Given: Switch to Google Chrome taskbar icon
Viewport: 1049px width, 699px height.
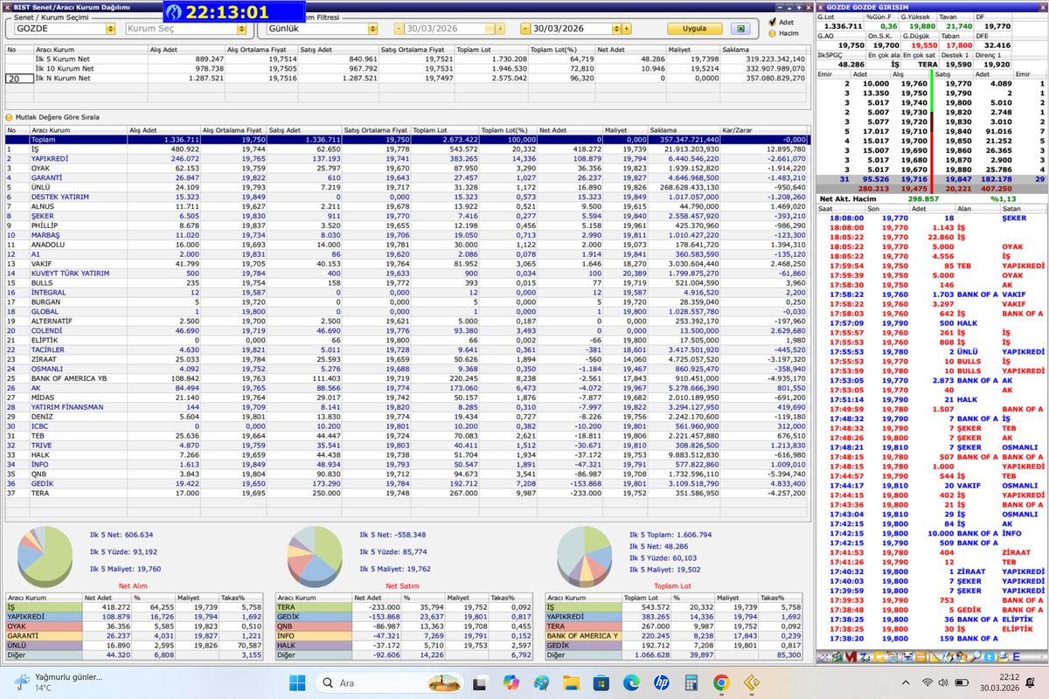Looking at the screenshot, I should (x=720, y=682).
